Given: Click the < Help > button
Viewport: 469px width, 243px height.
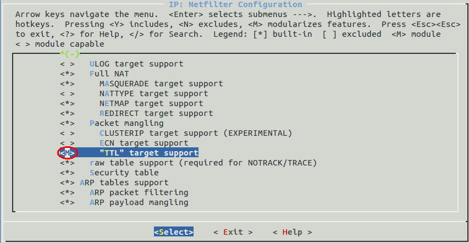Looking at the screenshot, I should click(x=292, y=232).
